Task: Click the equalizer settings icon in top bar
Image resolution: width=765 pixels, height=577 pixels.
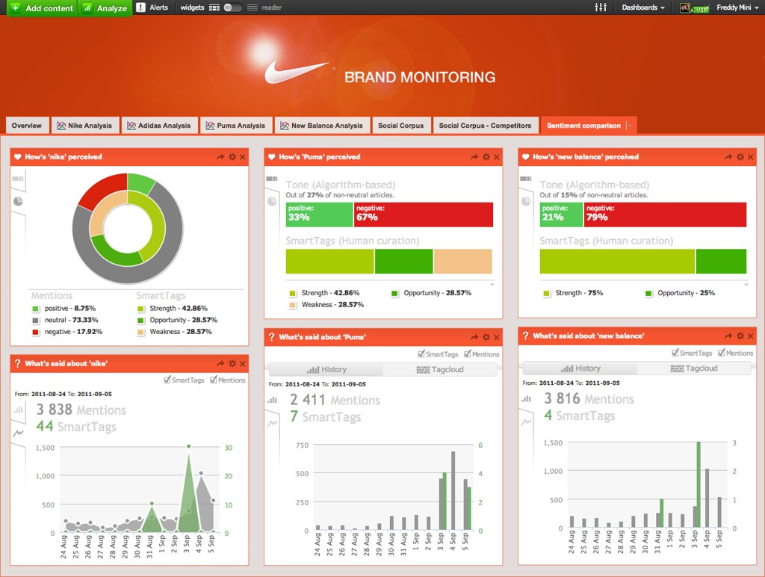Action: (x=601, y=7)
